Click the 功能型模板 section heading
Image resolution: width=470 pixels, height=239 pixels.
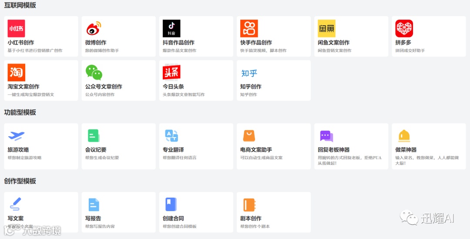pyautogui.click(x=20, y=112)
